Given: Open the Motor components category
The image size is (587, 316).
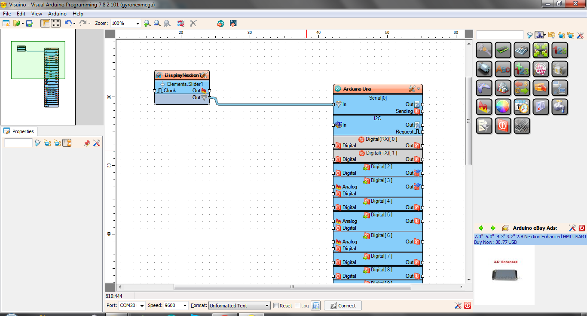Looking at the screenshot, I should (484, 69).
